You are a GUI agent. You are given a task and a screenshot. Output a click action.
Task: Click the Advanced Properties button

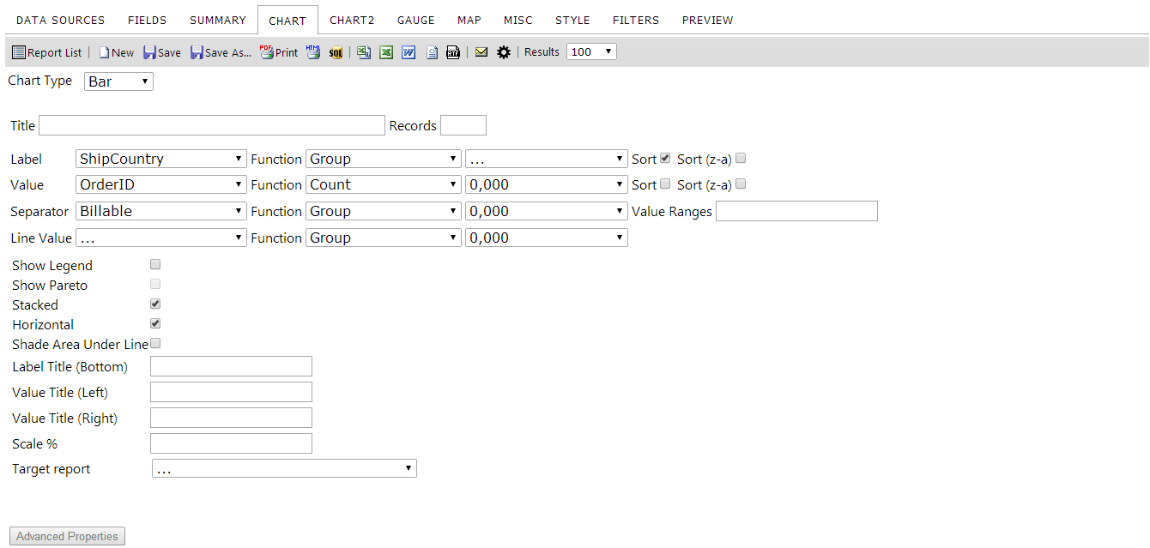pos(67,536)
